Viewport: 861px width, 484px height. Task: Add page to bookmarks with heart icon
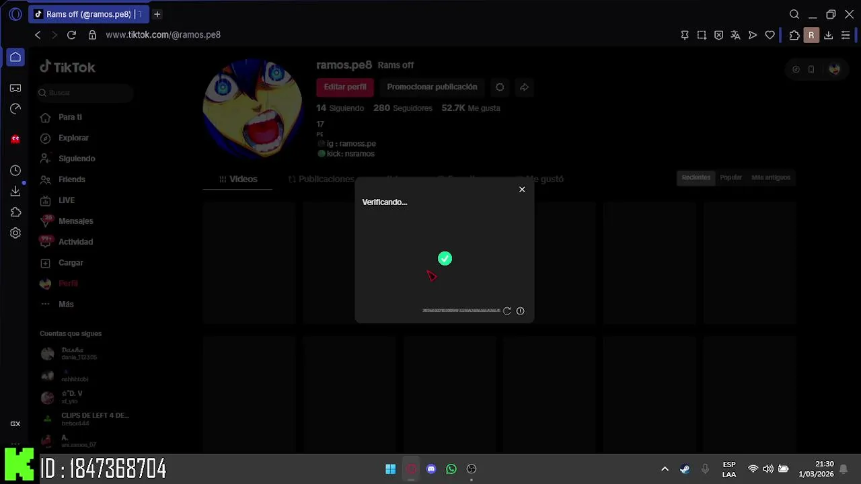(770, 35)
